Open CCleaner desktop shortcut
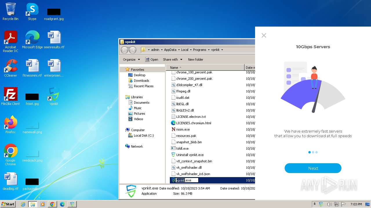Screen dimensions: 371x208 tap(10, 68)
